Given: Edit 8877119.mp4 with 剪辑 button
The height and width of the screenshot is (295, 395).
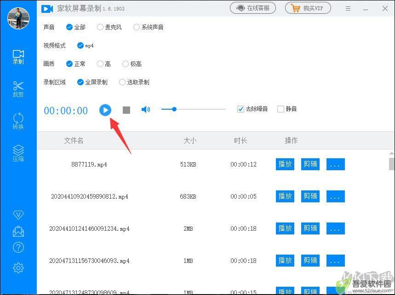Looking at the screenshot, I should (310, 164).
